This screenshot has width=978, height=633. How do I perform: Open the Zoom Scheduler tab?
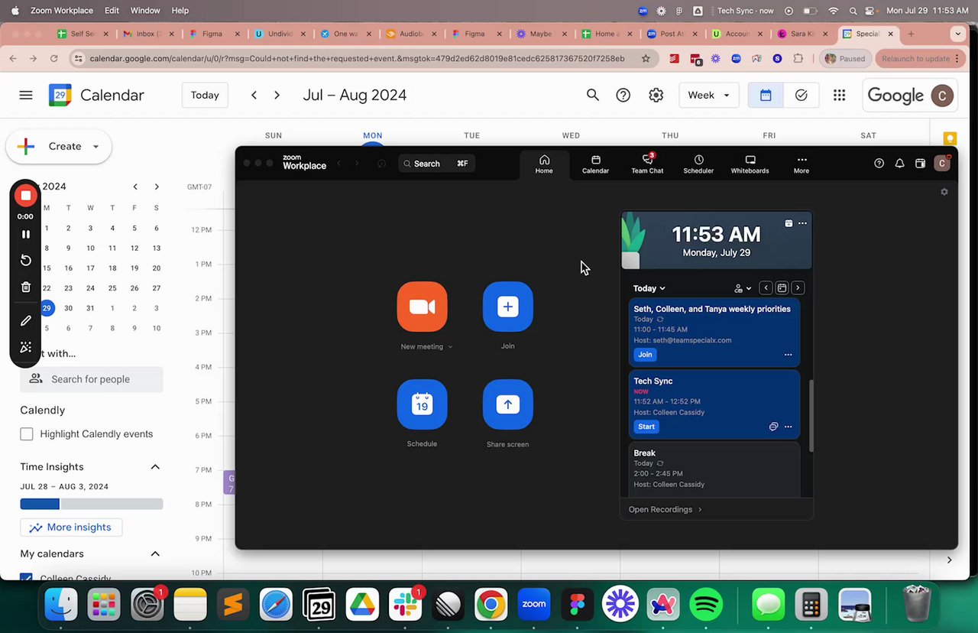pos(698,164)
